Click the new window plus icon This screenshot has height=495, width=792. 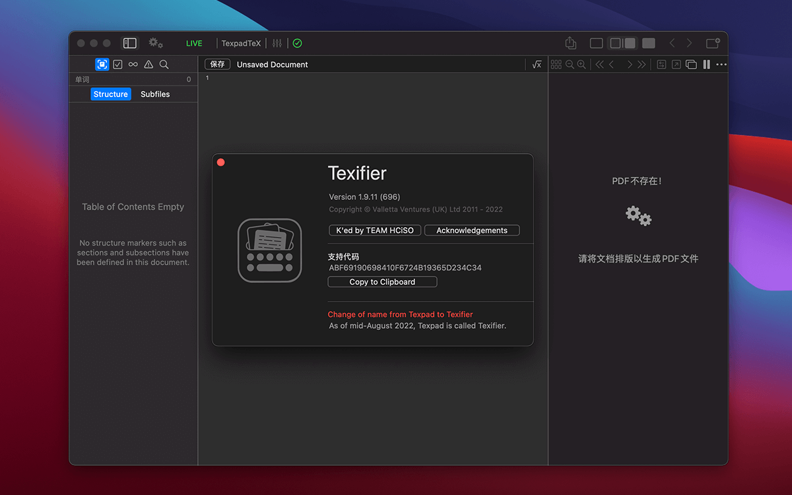pos(713,43)
